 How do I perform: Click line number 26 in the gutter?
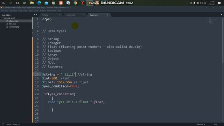tap(37, 118)
